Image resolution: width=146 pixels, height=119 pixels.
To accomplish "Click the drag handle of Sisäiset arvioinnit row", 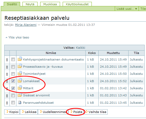I will coord(7,96).
